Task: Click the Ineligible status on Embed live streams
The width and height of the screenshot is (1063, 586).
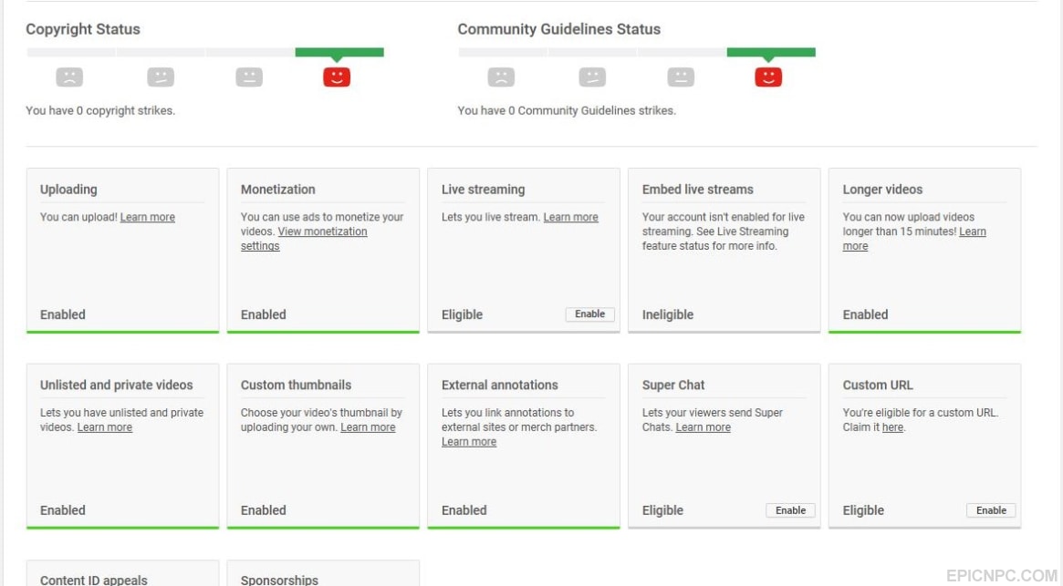Action: point(668,314)
